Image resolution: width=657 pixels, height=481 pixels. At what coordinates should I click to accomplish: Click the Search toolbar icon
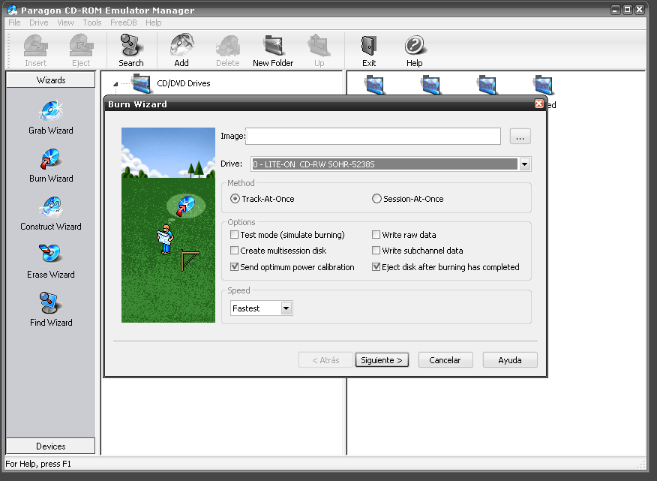[130, 49]
